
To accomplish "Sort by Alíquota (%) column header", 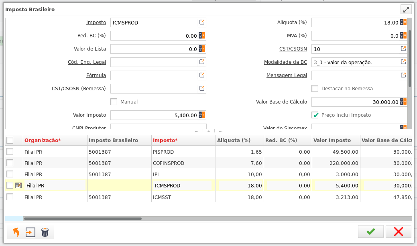I will point(234,140).
